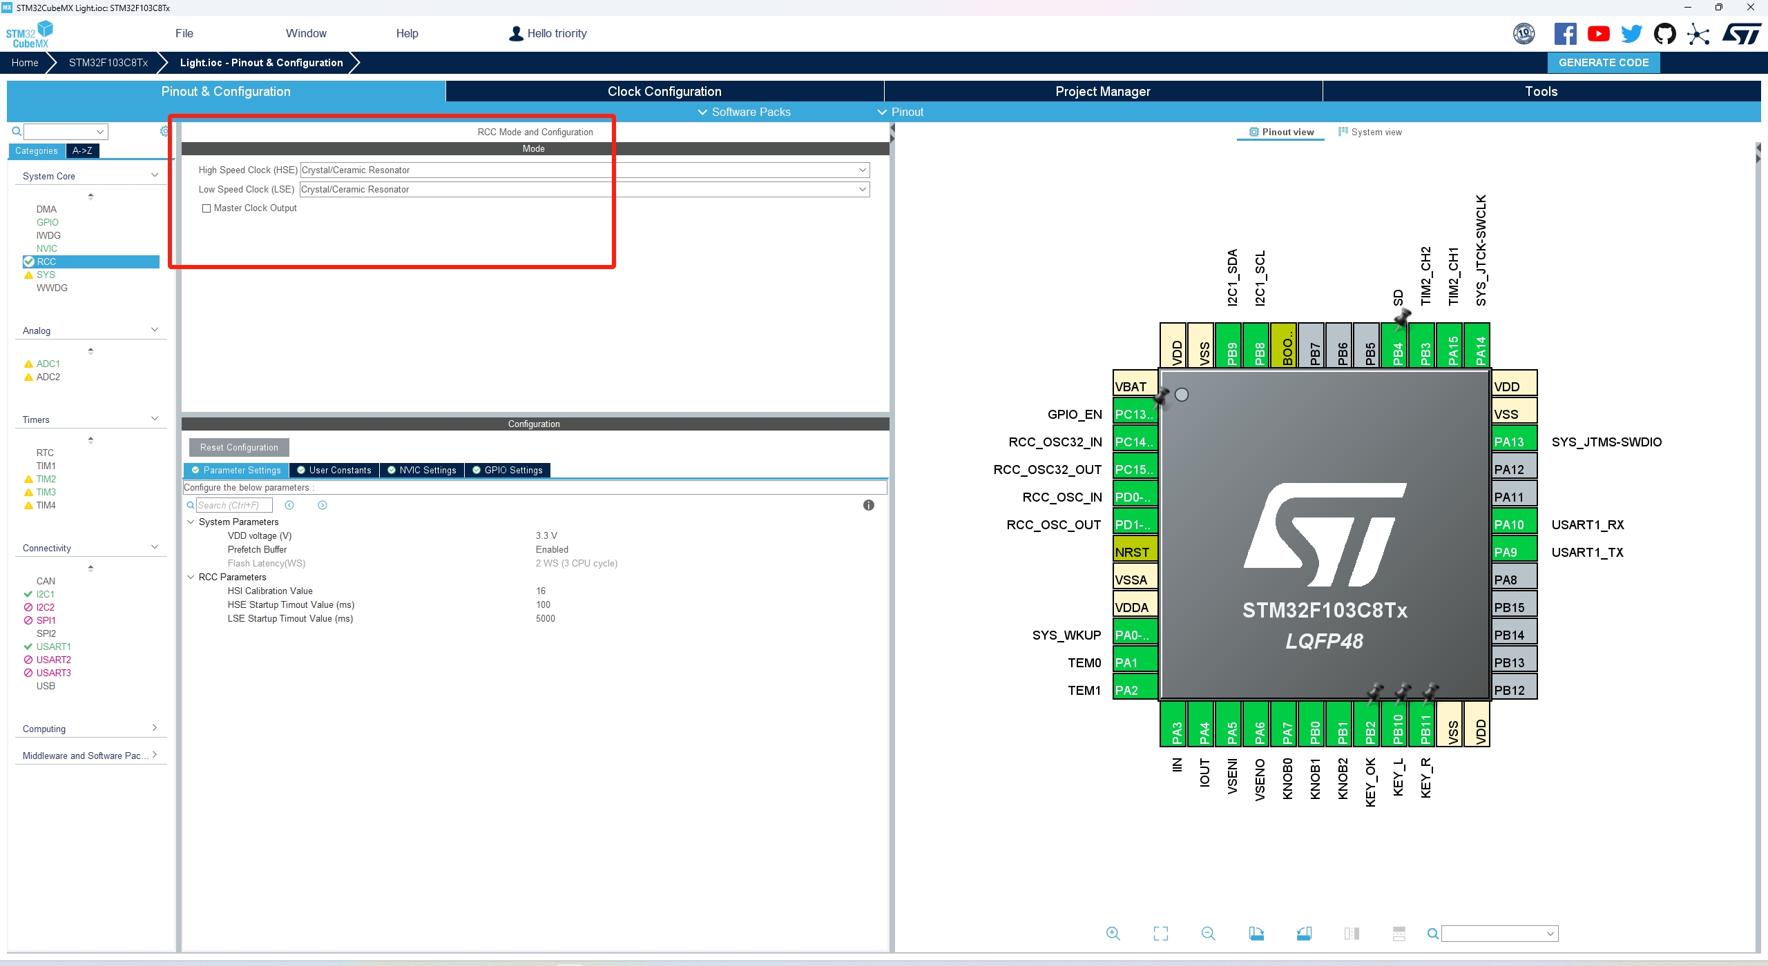Open the GPIO Settings tab
The image size is (1768, 966).
point(507,470)
